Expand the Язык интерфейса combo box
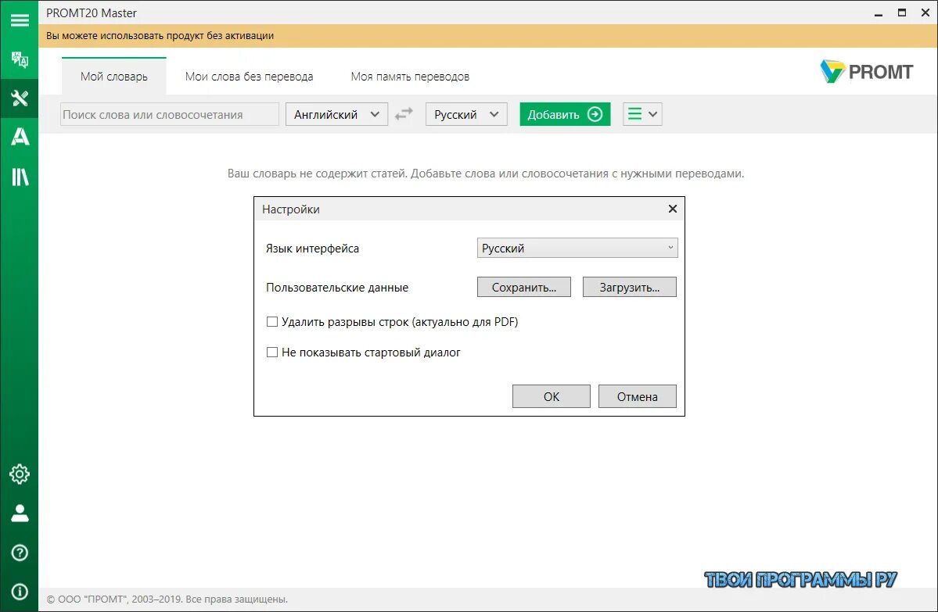Screen dimensions: 938x612 point(577,248)
